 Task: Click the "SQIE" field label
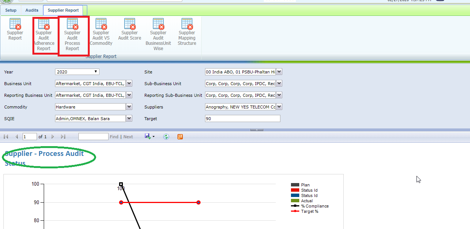click(9, 119)
